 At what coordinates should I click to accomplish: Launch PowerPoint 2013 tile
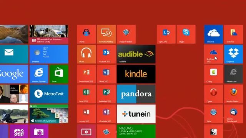[x=86, y=74]
